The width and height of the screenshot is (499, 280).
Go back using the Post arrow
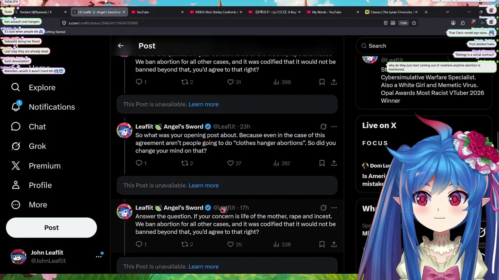click(x=121, y=46)
